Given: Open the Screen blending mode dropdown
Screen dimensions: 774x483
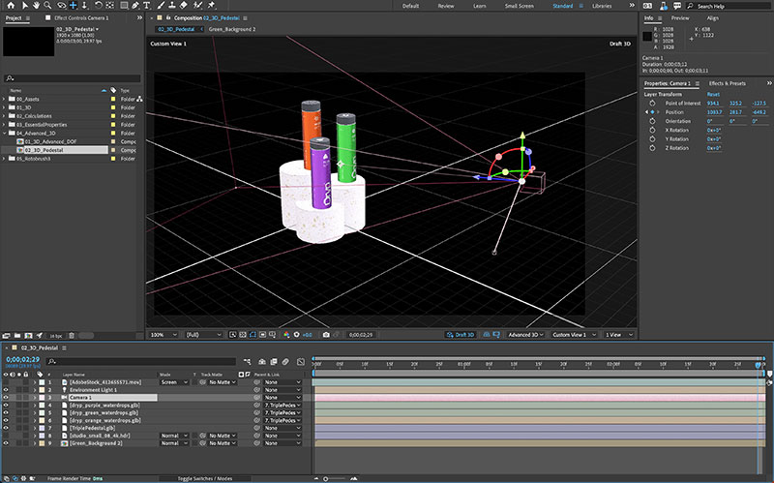Looking at the screenshot, I should 174,382.
